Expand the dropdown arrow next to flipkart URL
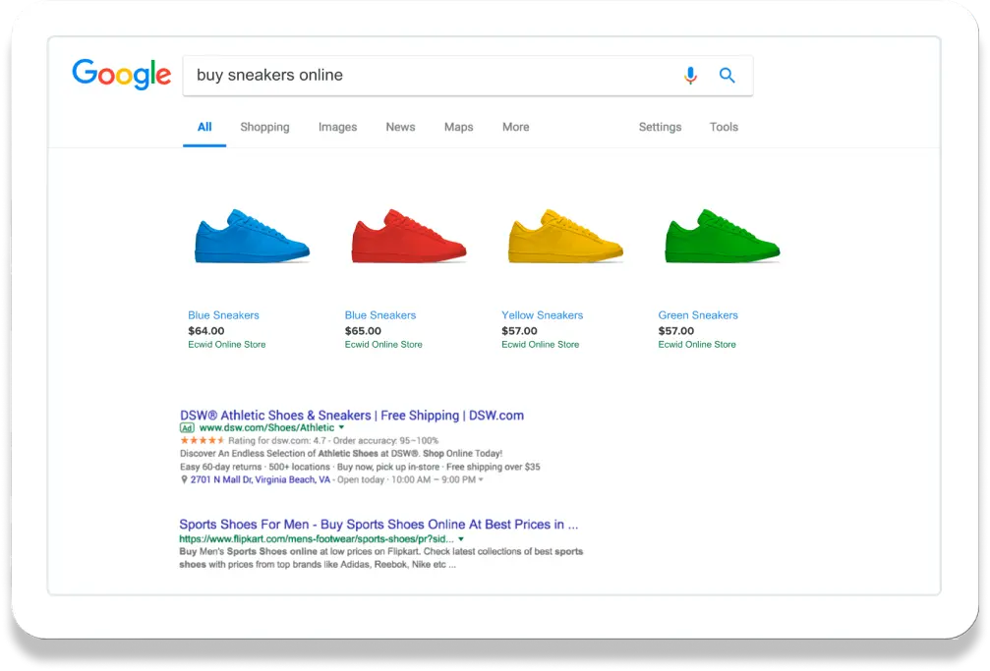 [x=461, y=539]
